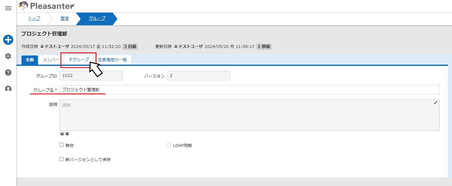This screenshot has height=186, width=452.
Task: Open the 変更履歴の一覧 tab
Action: [112, 60]
